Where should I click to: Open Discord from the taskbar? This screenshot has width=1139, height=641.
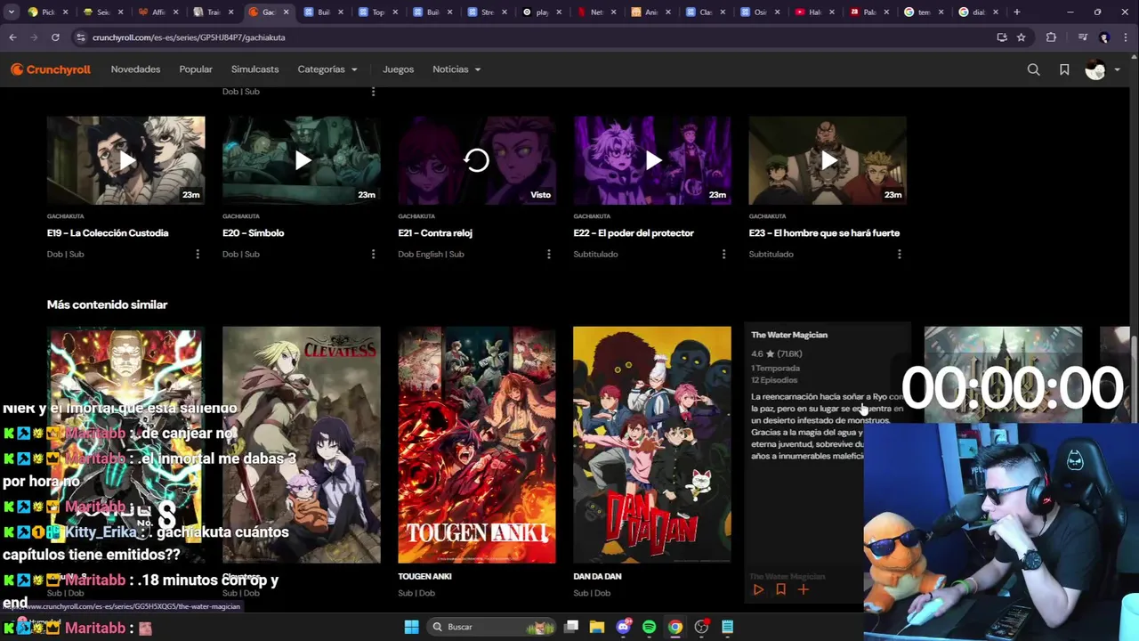tap(624, 627)
